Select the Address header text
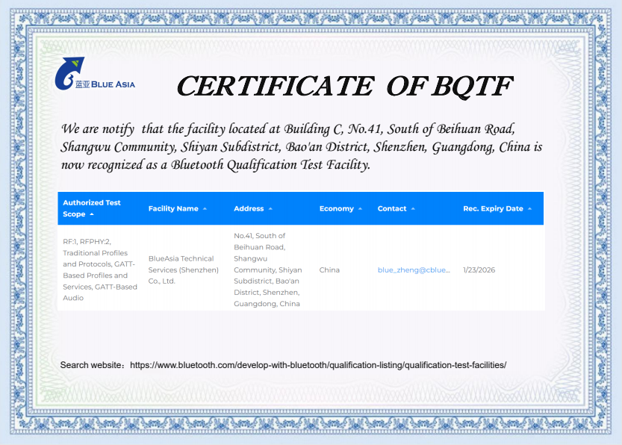The height and width of the screenshot is (445, 622). [249, 208]
